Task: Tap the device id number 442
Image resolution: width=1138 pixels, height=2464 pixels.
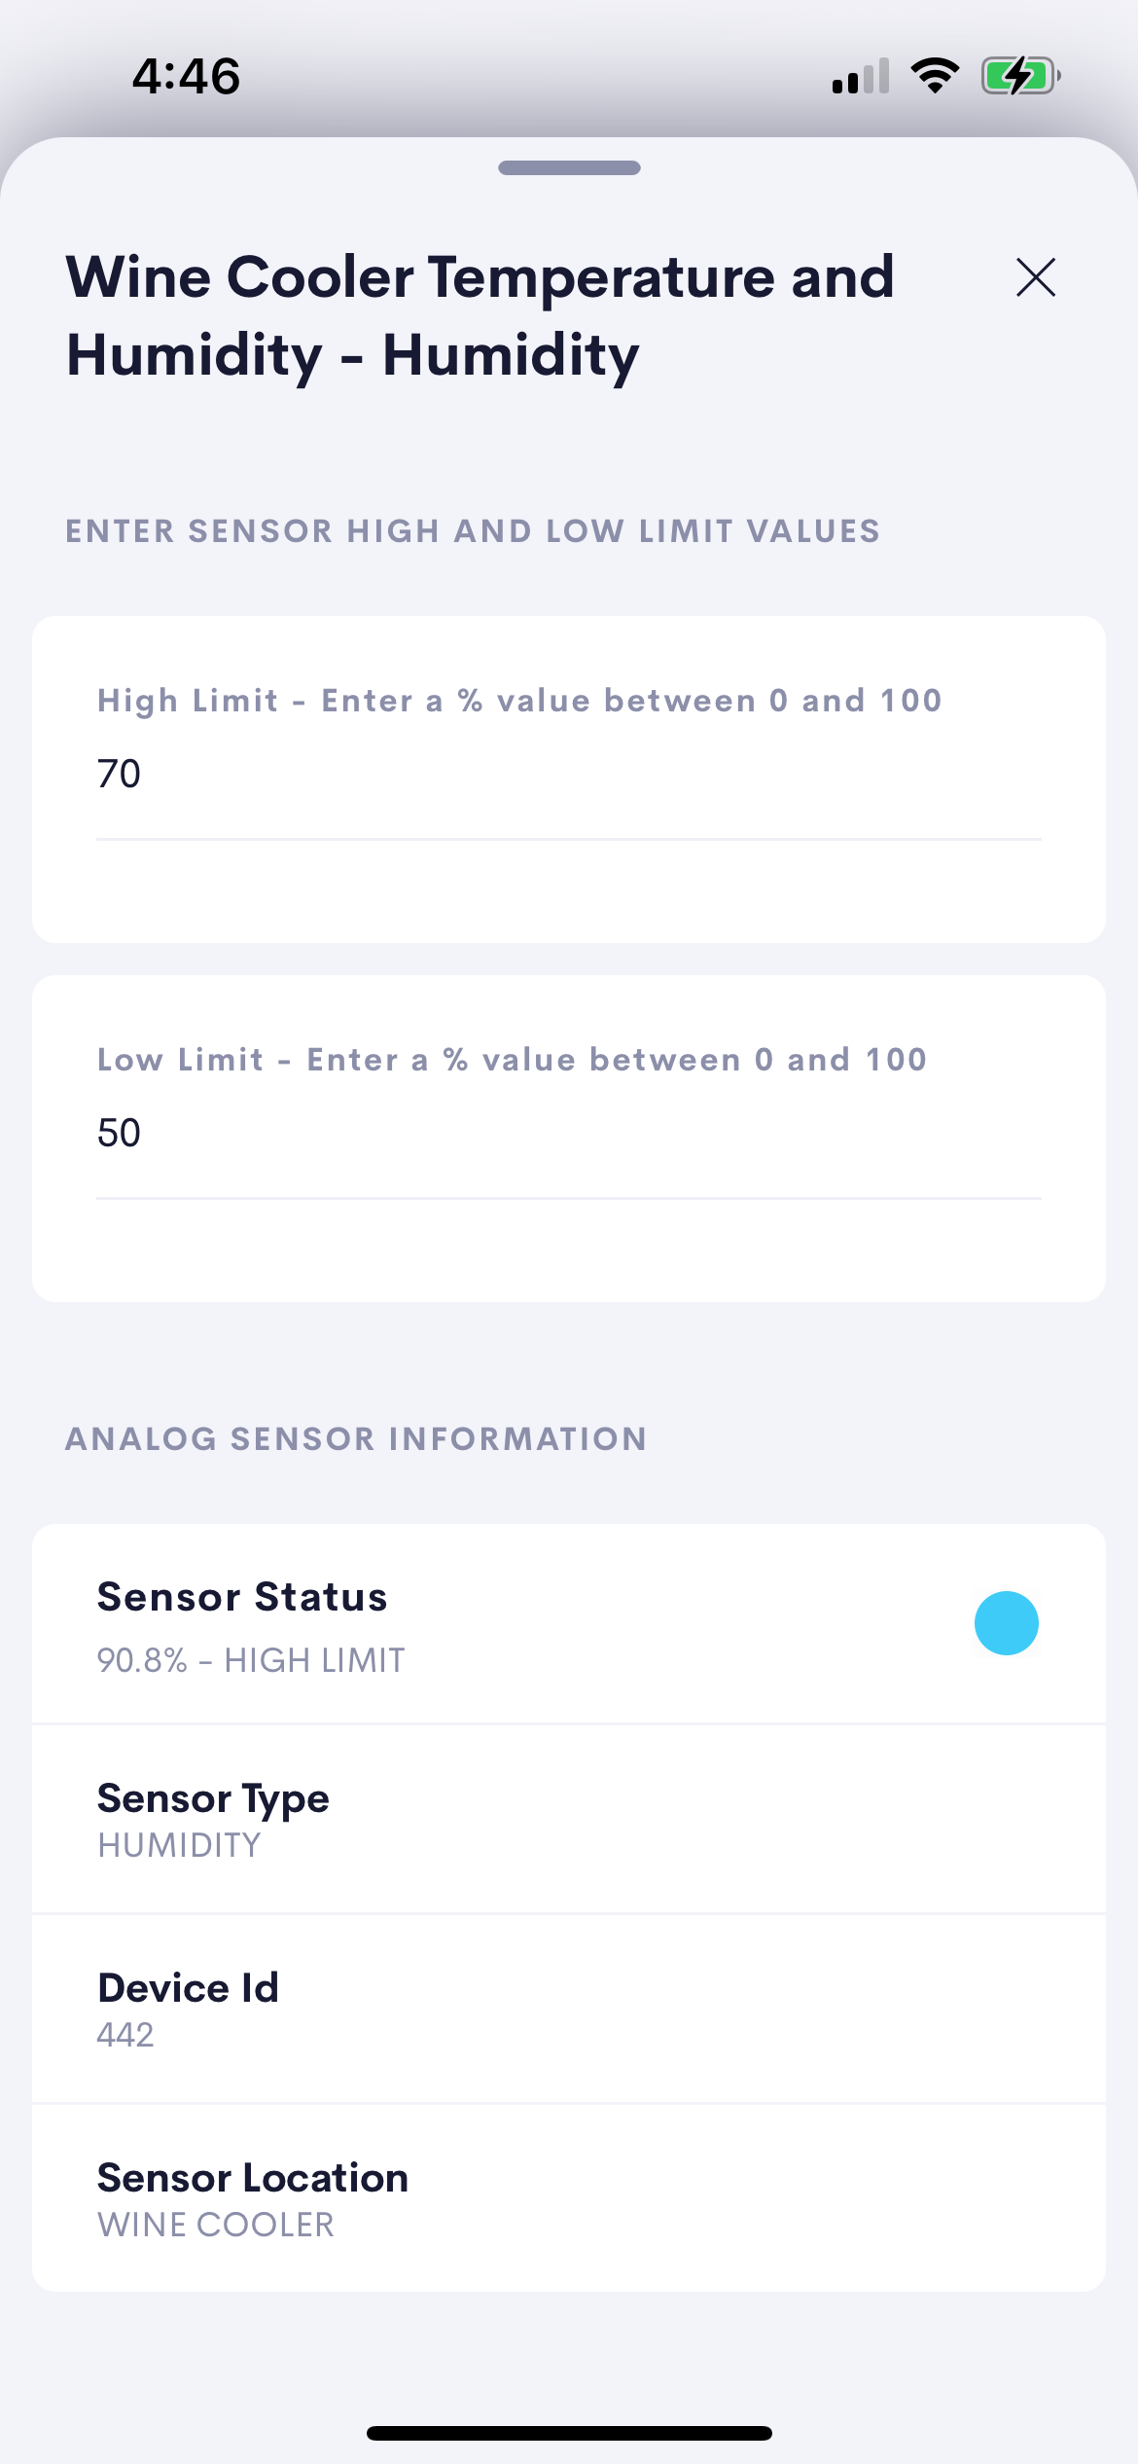Action: pyautogui.click(x=125, y=2035)
